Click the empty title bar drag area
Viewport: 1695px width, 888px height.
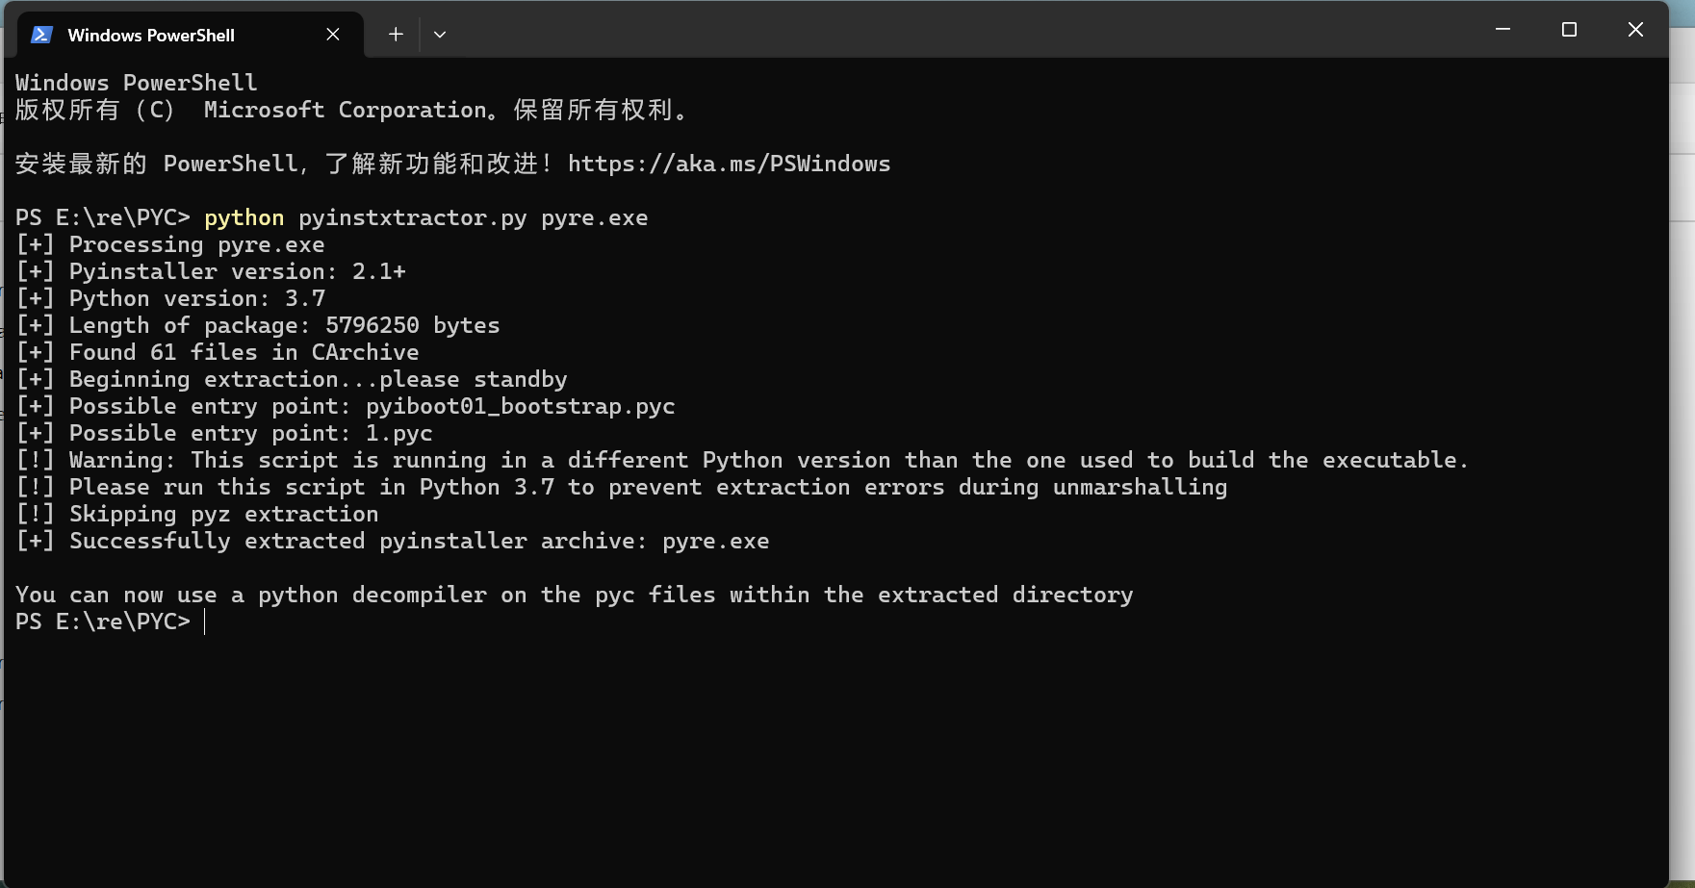(x=963, y=31)
